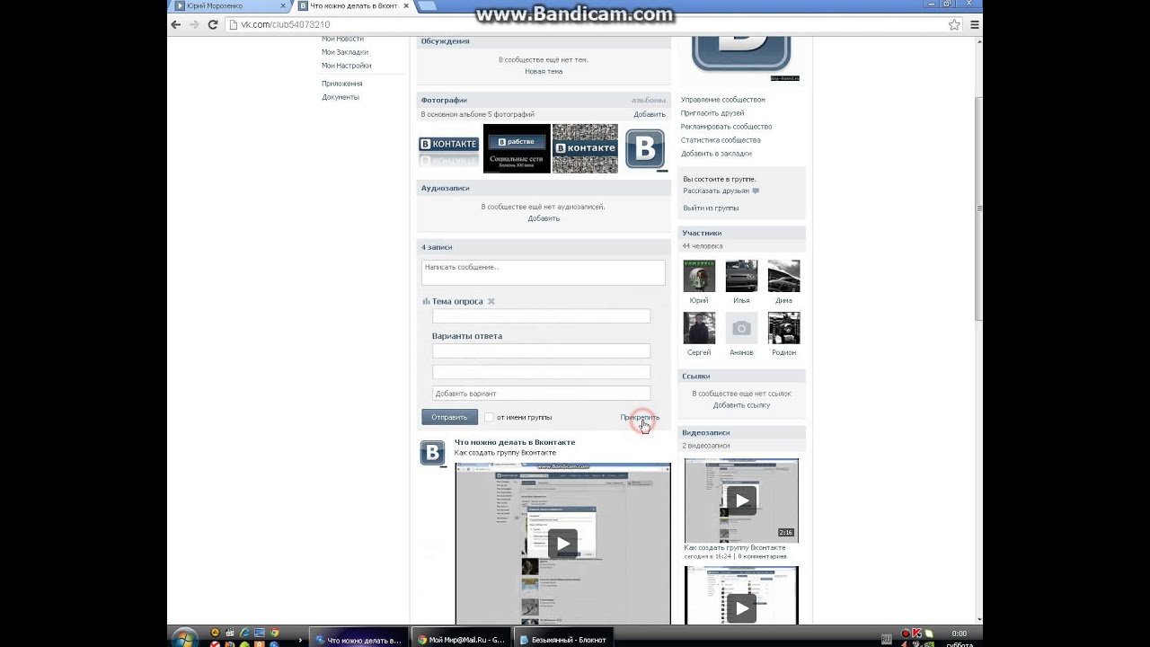Click the browser forward arrow
Viewport: 1150px width, 647px height.
tap(194, 24)
